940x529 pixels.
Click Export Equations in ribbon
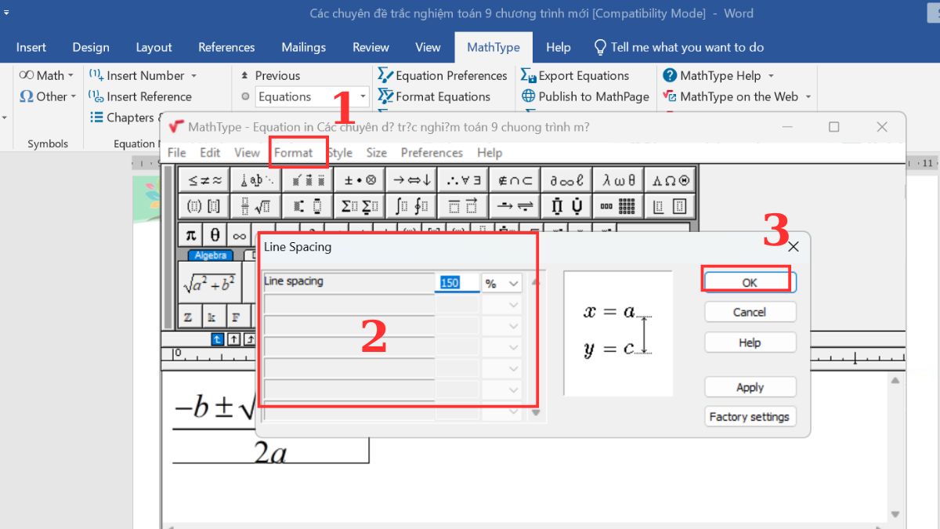575,75
